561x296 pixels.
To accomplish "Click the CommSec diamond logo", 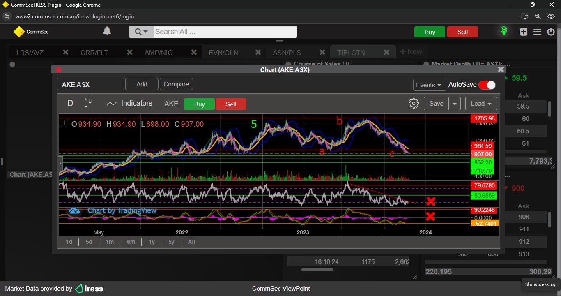I will pyautogui.click(x=18, y=32).
